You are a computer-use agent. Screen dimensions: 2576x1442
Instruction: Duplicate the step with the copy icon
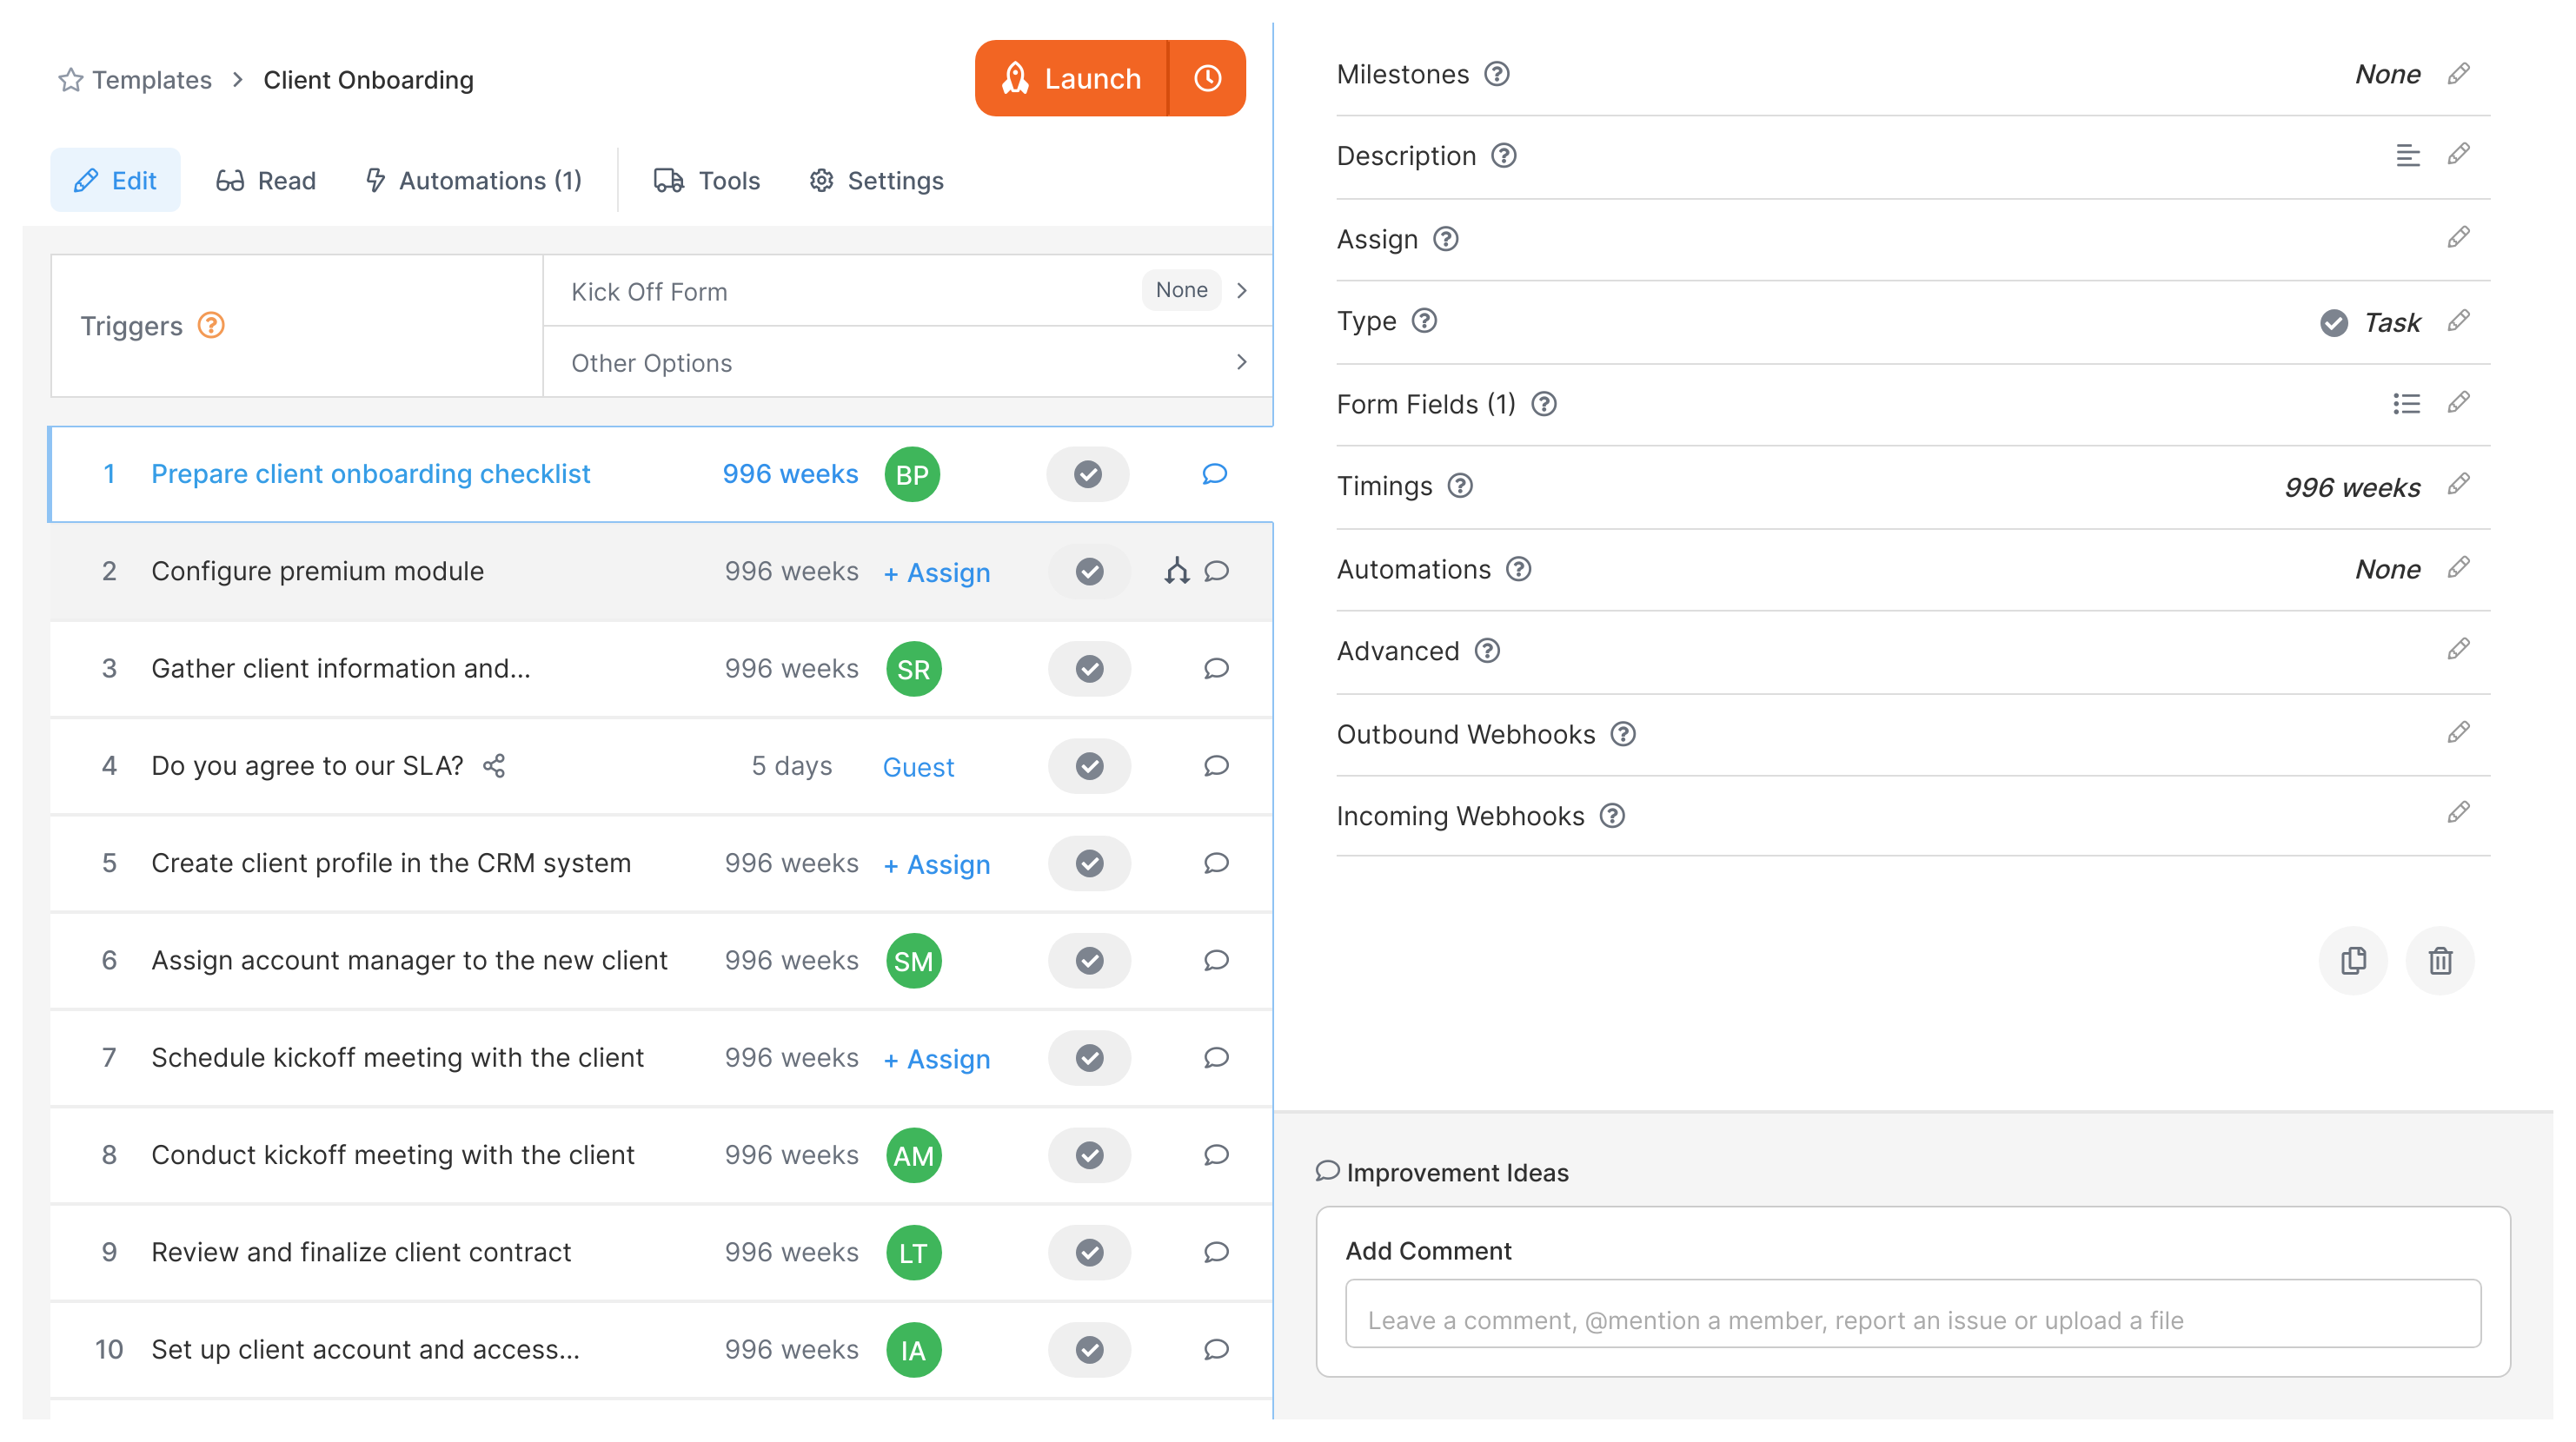pyautogui.click(x=2353, y=961)
